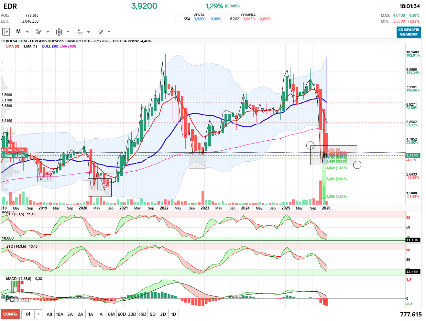Click the M timeframe letter
This screenshot has height=321, width=426.
18,32
